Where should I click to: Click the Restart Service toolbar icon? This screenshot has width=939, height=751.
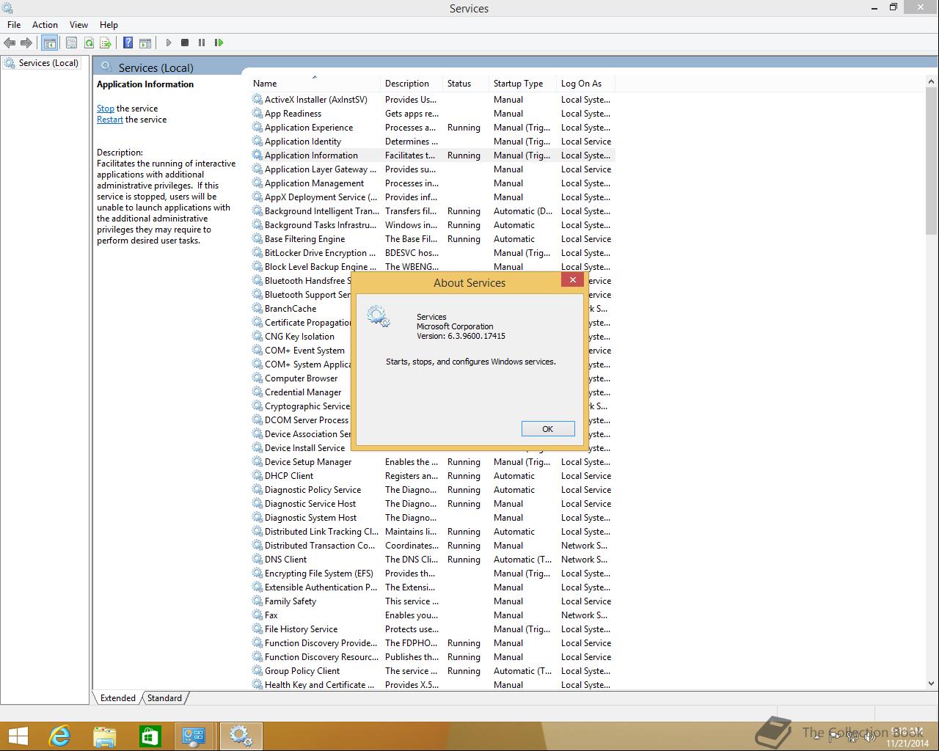pos(219,43)
